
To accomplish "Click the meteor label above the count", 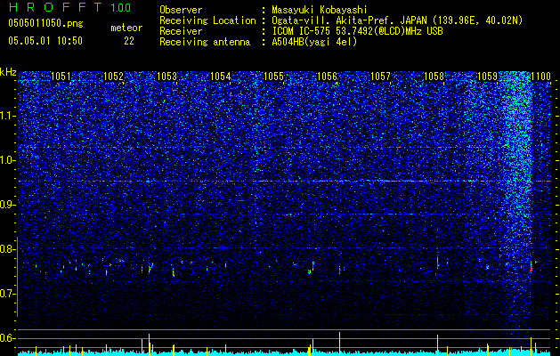I will [126, 28].
